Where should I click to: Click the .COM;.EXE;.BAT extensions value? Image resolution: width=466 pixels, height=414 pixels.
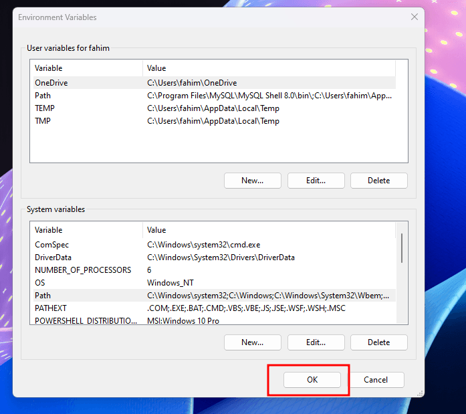coord(247,308)
